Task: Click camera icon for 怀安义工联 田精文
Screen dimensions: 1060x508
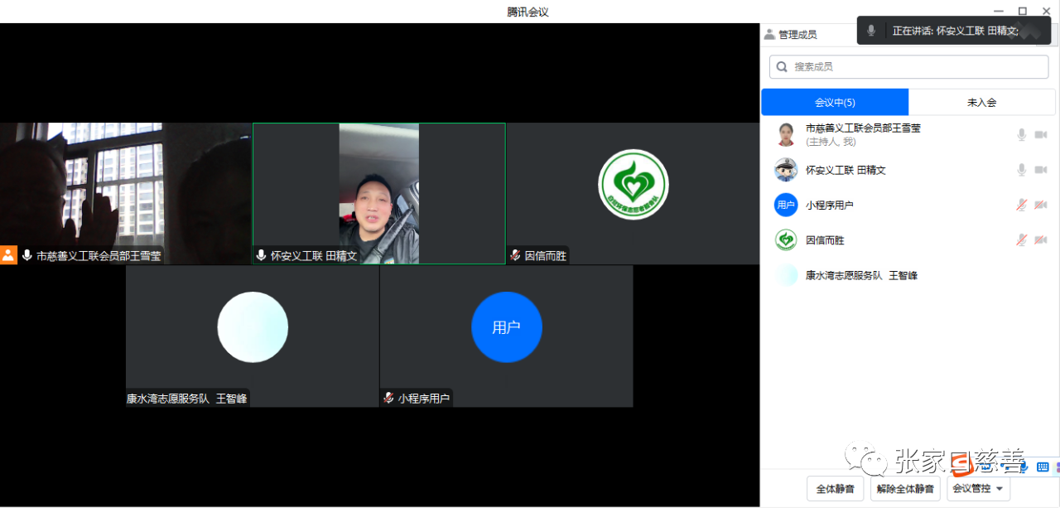Action: pos(1041,170)
